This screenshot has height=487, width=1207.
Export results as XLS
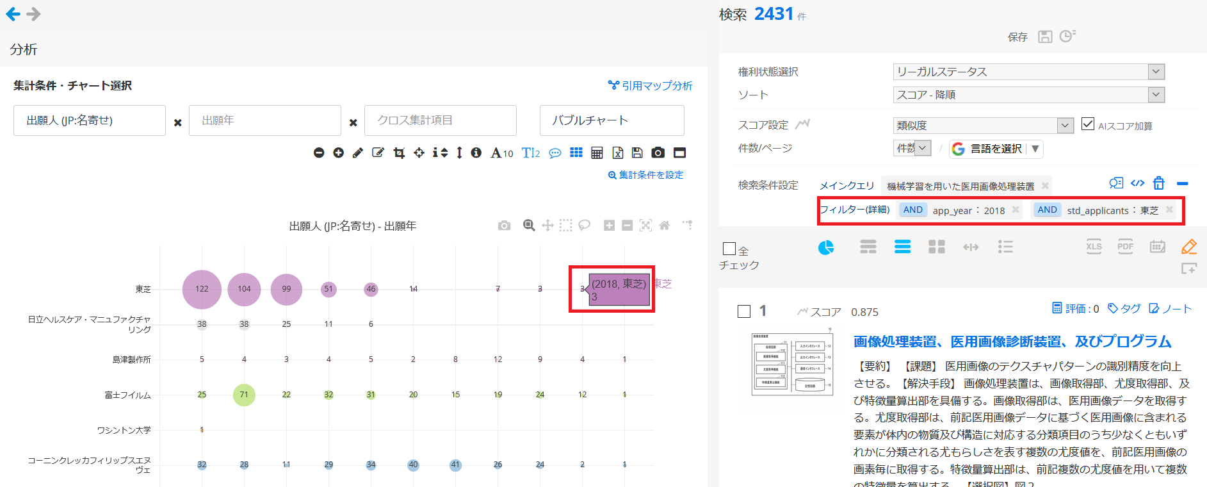pyautogui.click(x=1094, y=247)
